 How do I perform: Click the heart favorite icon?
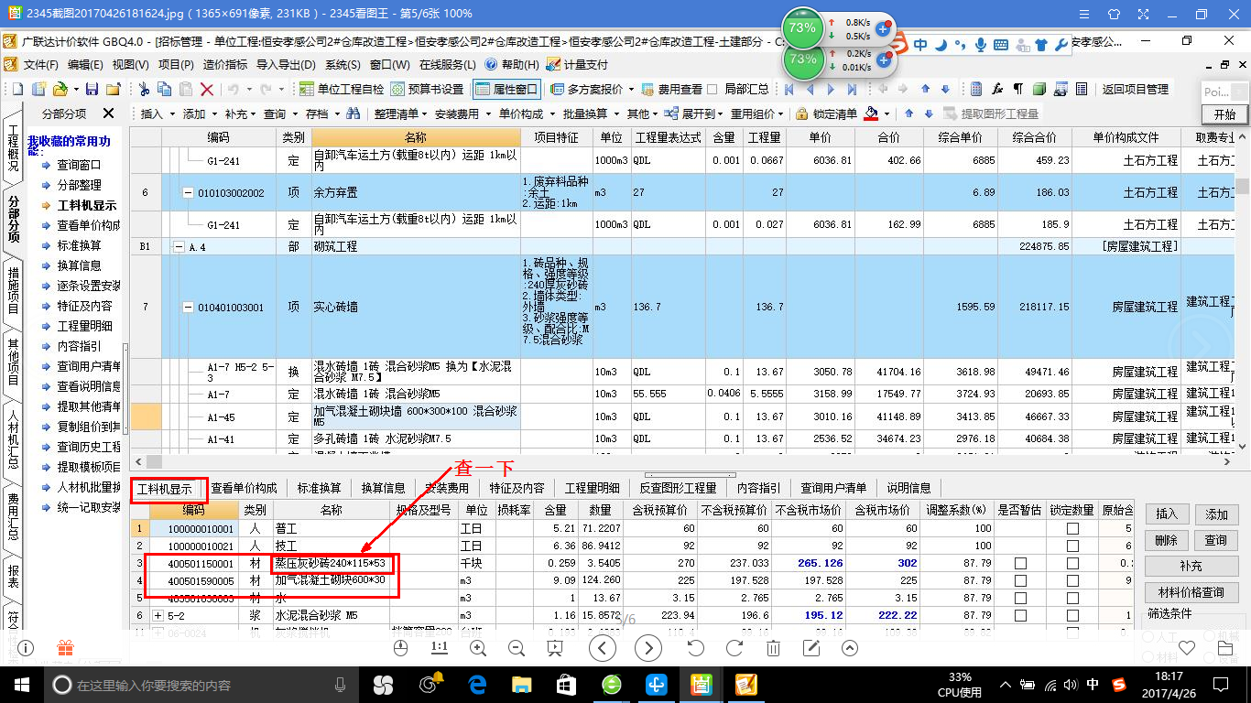[x=1187, y=648]
